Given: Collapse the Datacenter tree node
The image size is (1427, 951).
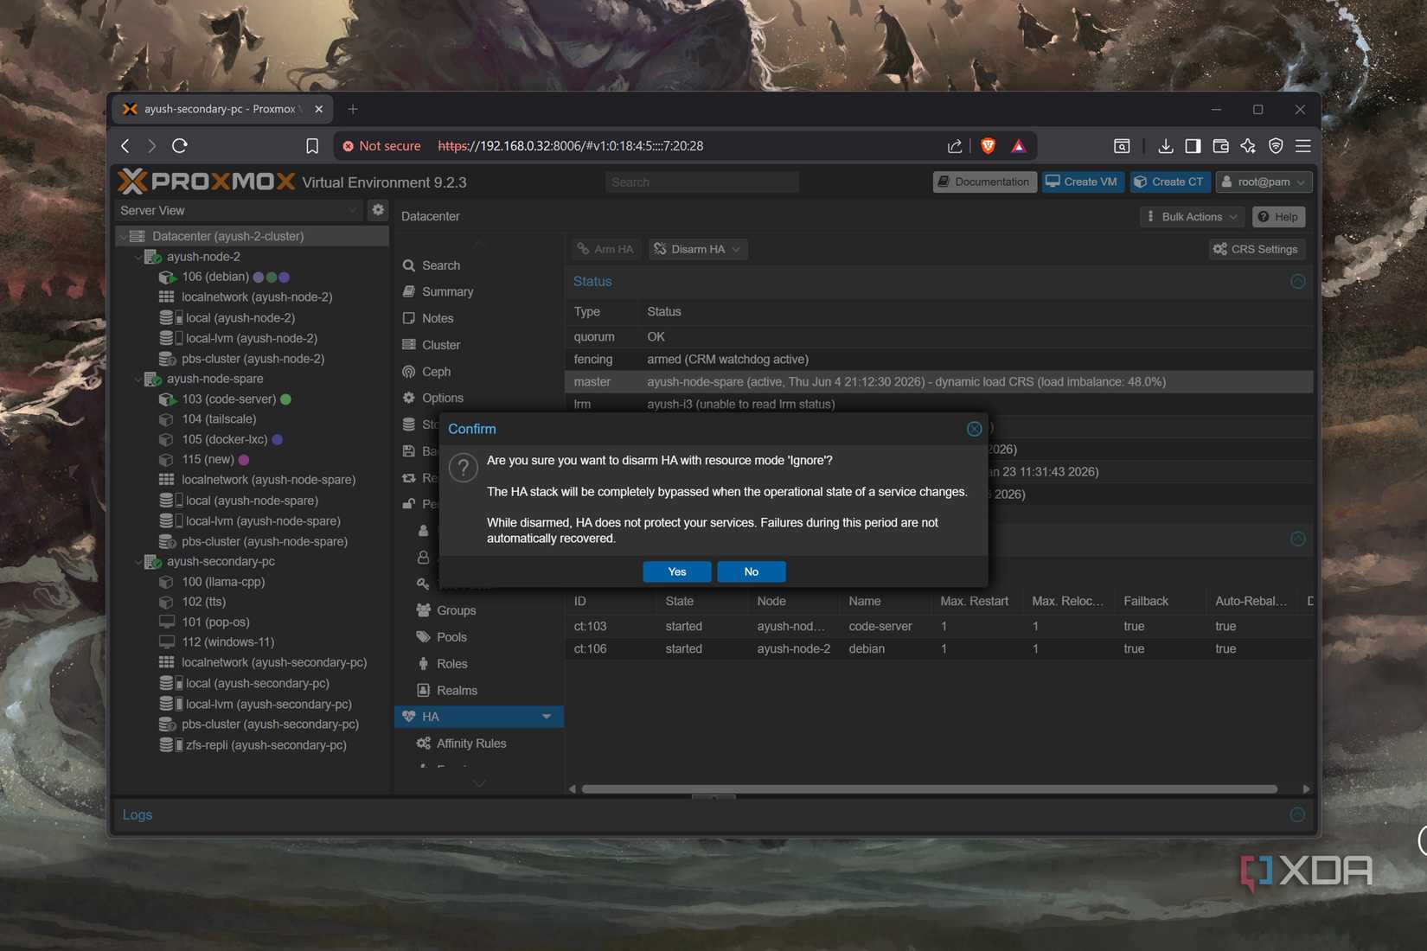Looking at the screenshot, I should 122,236.
